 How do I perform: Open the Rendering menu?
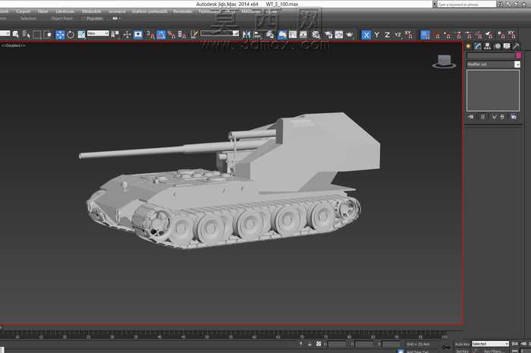(183, 11)
